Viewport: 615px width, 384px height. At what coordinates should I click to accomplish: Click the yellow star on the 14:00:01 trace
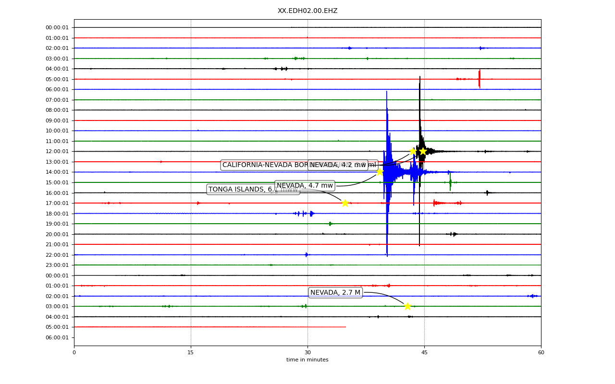pyautogui.click(x=380, y=172)
